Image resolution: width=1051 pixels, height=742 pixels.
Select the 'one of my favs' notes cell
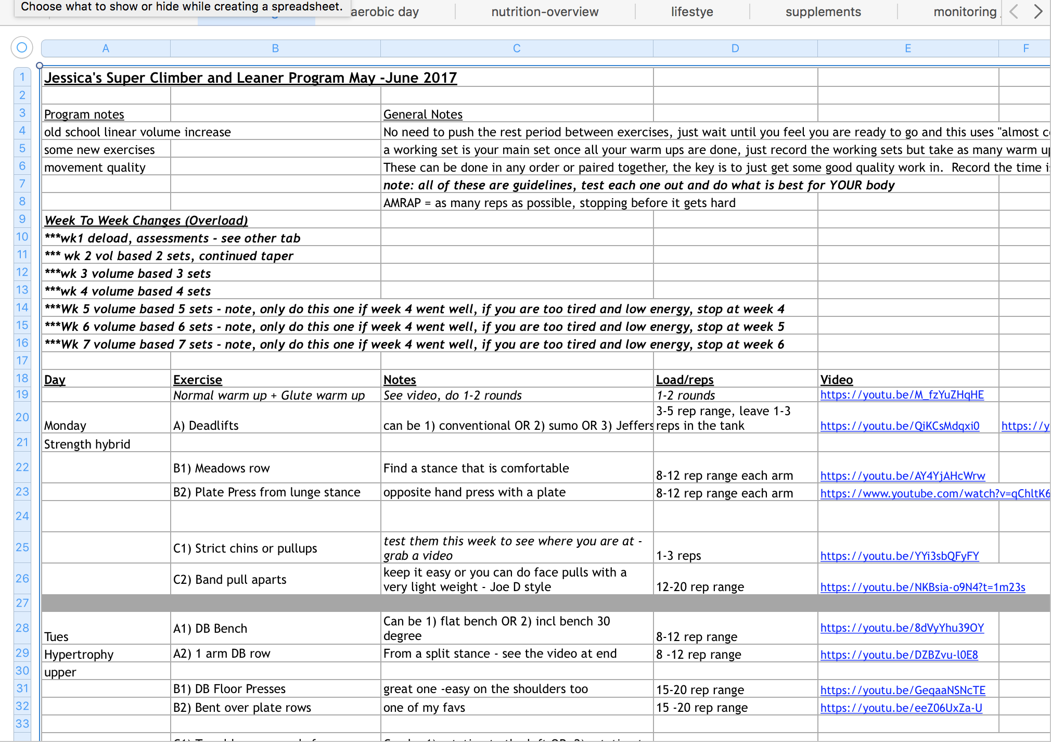517,707
